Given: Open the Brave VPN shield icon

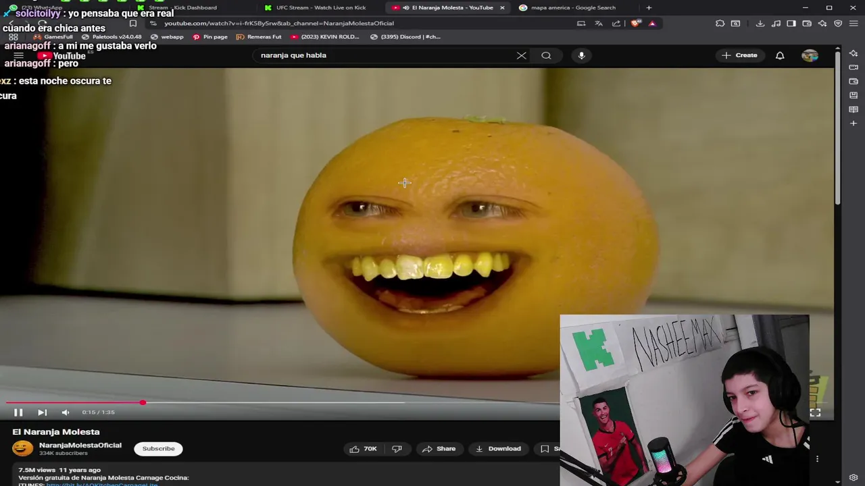Looking at the screenshot, I should pos(838,23).
